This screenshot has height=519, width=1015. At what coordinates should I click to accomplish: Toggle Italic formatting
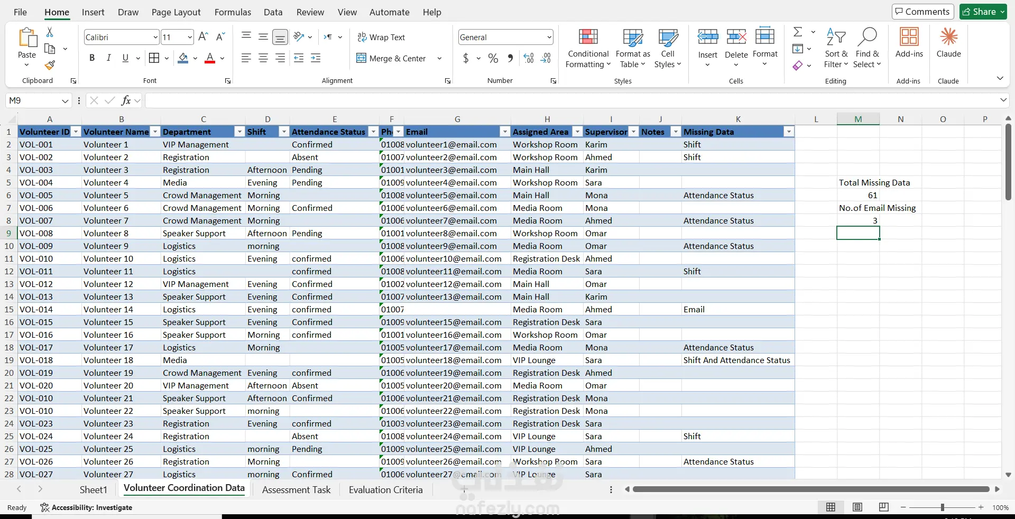109,58
